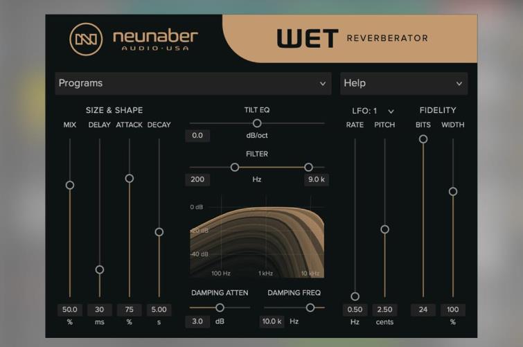523x347 pixels.
Task: Click the TILT EQ label
Action: pos(257,109)
